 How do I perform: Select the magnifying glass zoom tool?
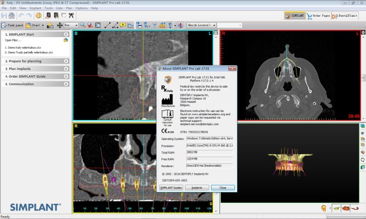coord(82,25)
